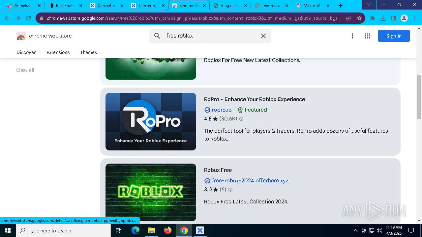Bookmark this page with the star icon
Image resolution: width=422 pixels, height=237 pixels.
[x=359, y=18]
